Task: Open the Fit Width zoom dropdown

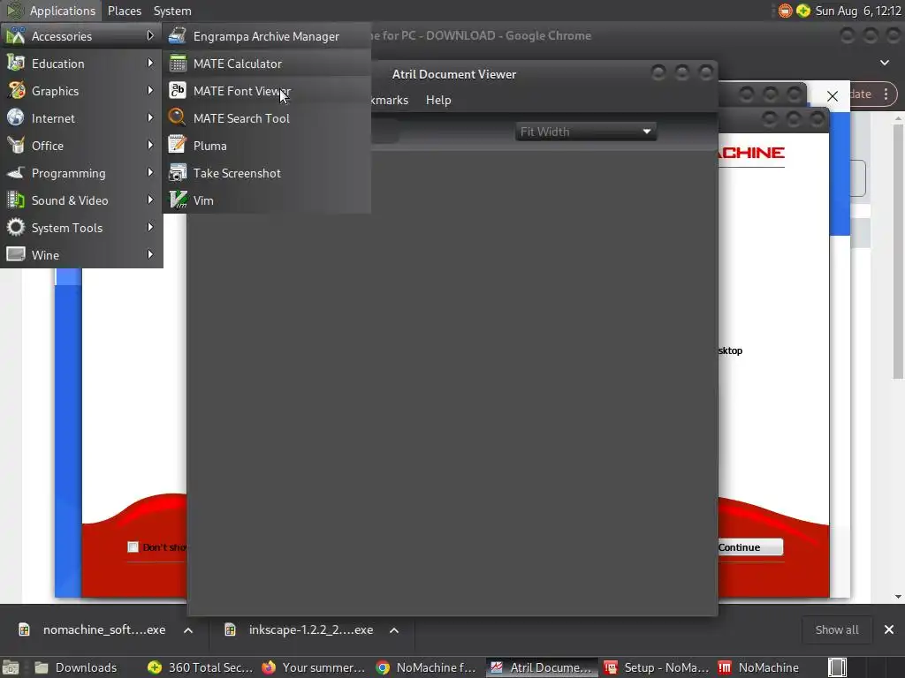Action: 585,132
